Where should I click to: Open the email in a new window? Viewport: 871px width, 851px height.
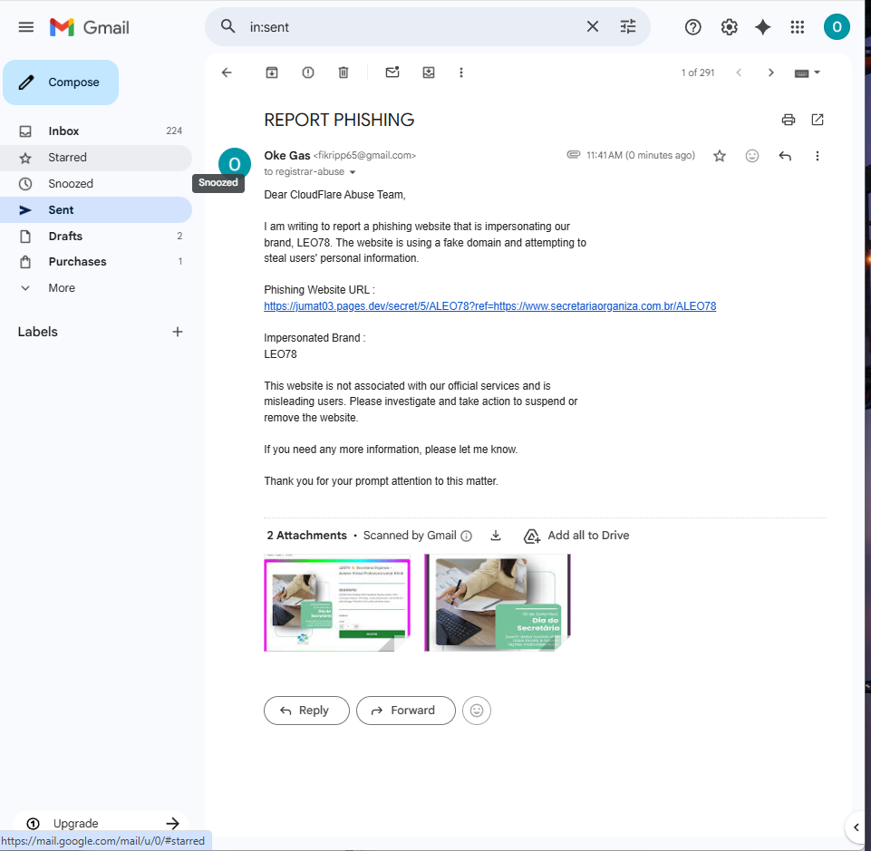818,120
